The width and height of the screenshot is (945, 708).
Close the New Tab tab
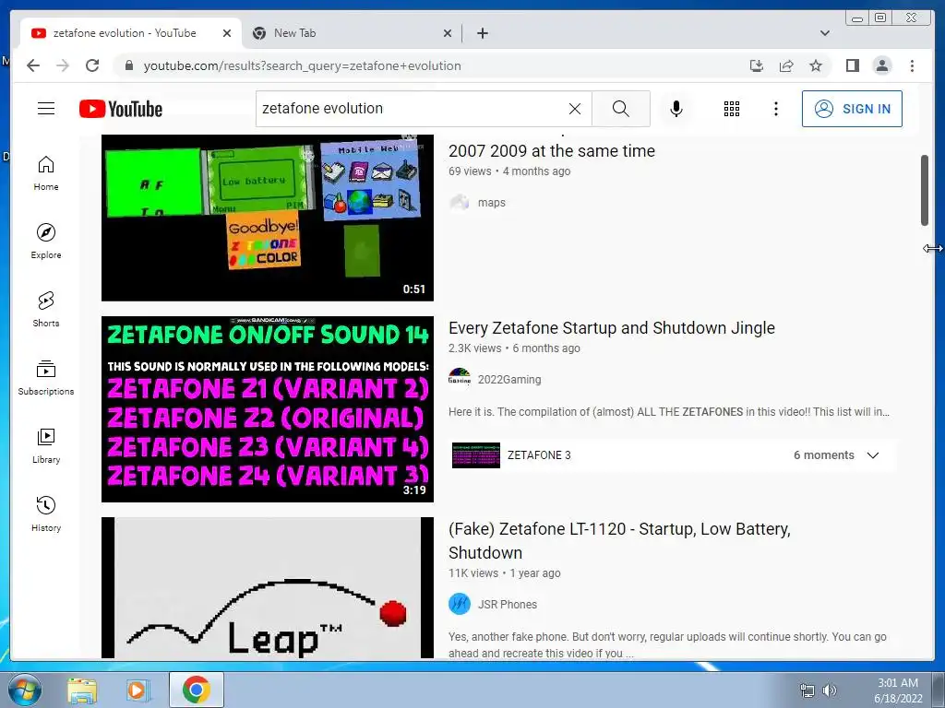(x=448, y=33)
